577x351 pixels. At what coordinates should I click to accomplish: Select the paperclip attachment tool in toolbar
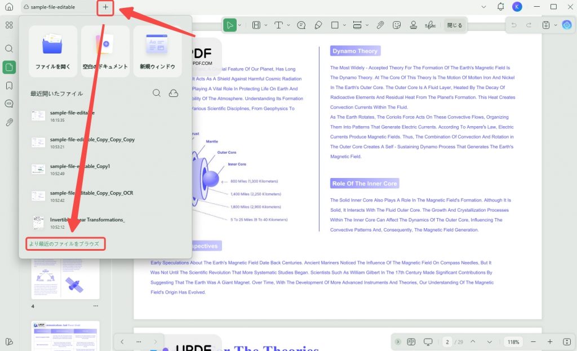point(380,25)
